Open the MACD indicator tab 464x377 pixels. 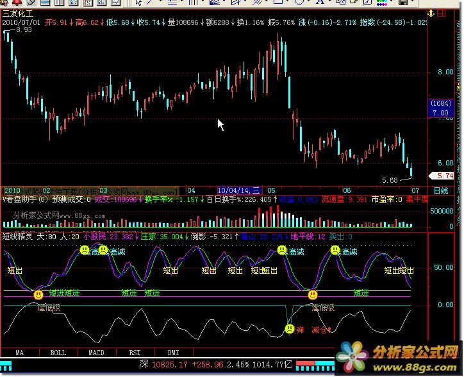click(97, 353)
